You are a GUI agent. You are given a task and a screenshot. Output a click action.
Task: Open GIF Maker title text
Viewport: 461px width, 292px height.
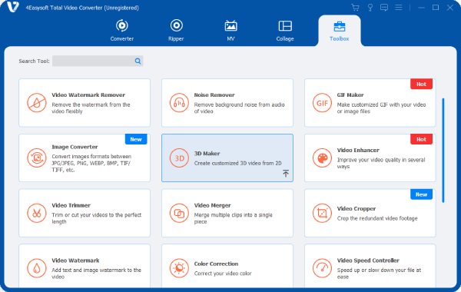coord(350,95)
